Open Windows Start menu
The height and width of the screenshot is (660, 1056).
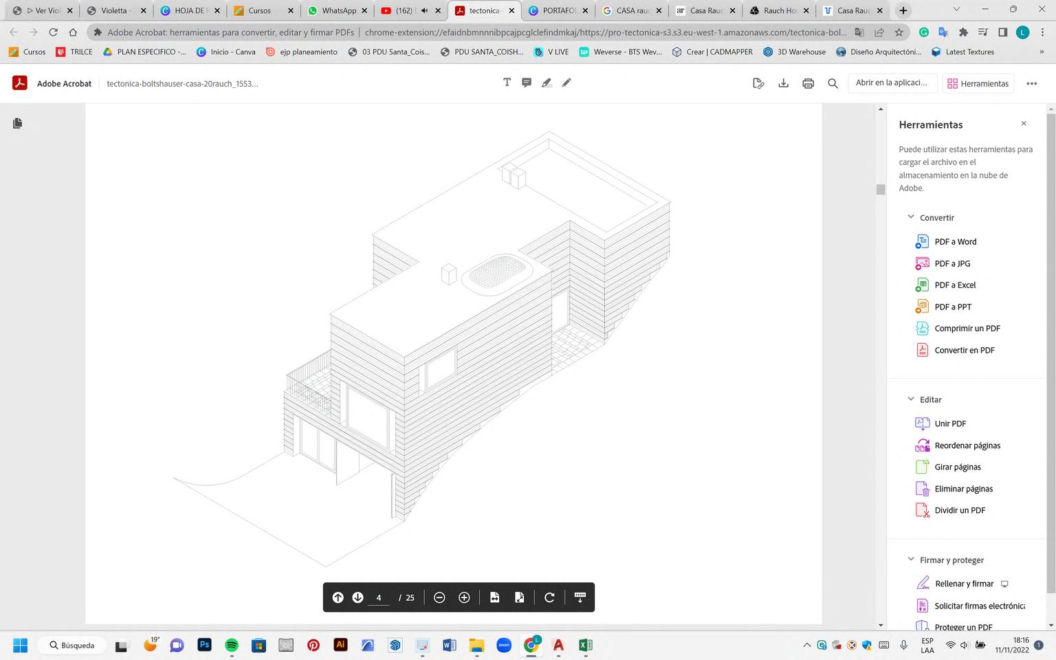(21, 645)
